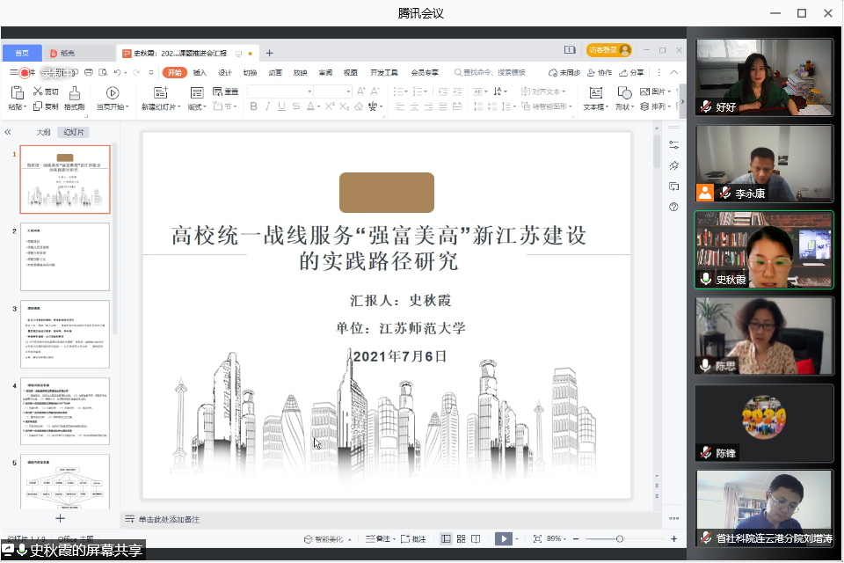Click the Collaborate (协作) button
Viewport: 844px width, 563px height.
pyautogui.click(x=600, y=72)
